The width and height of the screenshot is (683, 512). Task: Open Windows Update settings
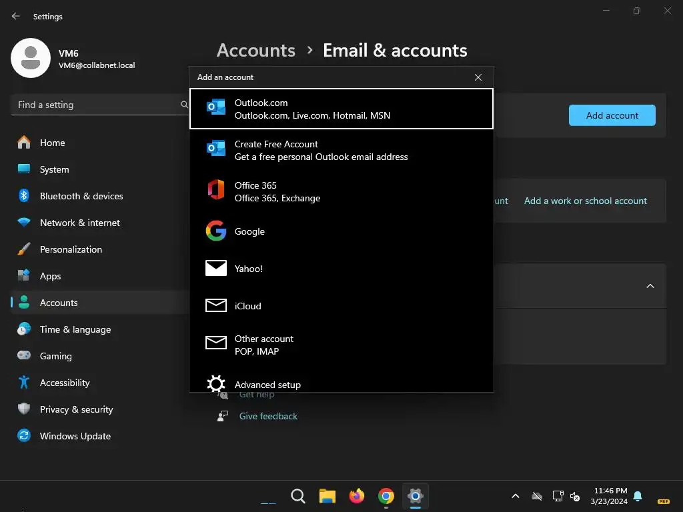[x=100, y=436]
